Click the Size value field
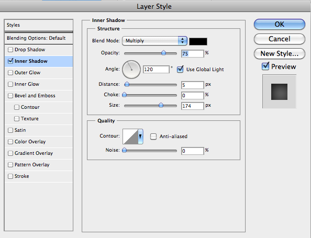Image resolution: width=311 pixels, height=238 pixels. (192, 106)
